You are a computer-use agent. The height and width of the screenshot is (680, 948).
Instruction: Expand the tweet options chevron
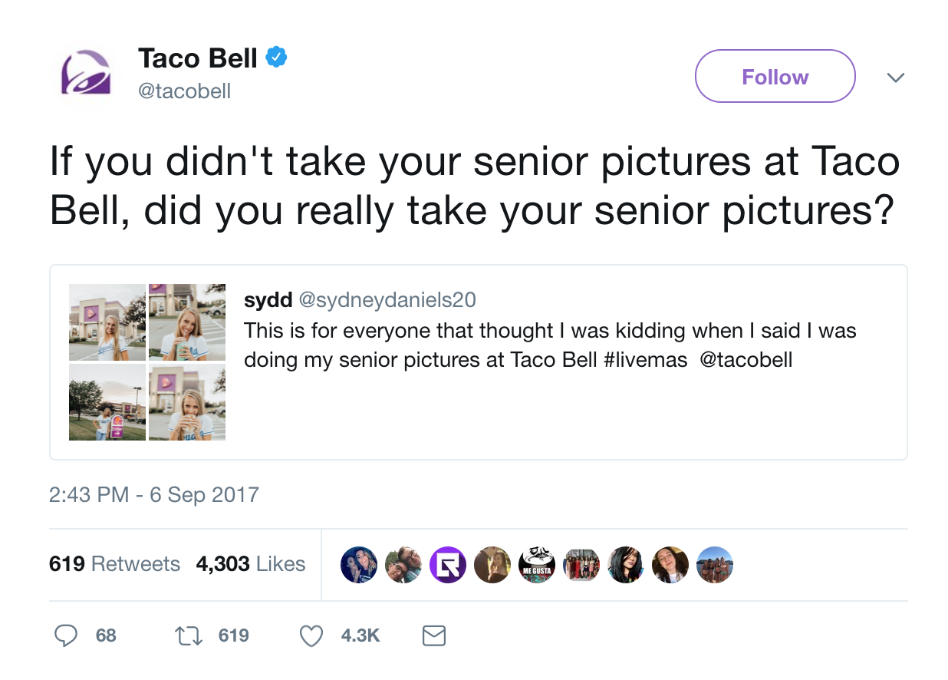(895, 78)
